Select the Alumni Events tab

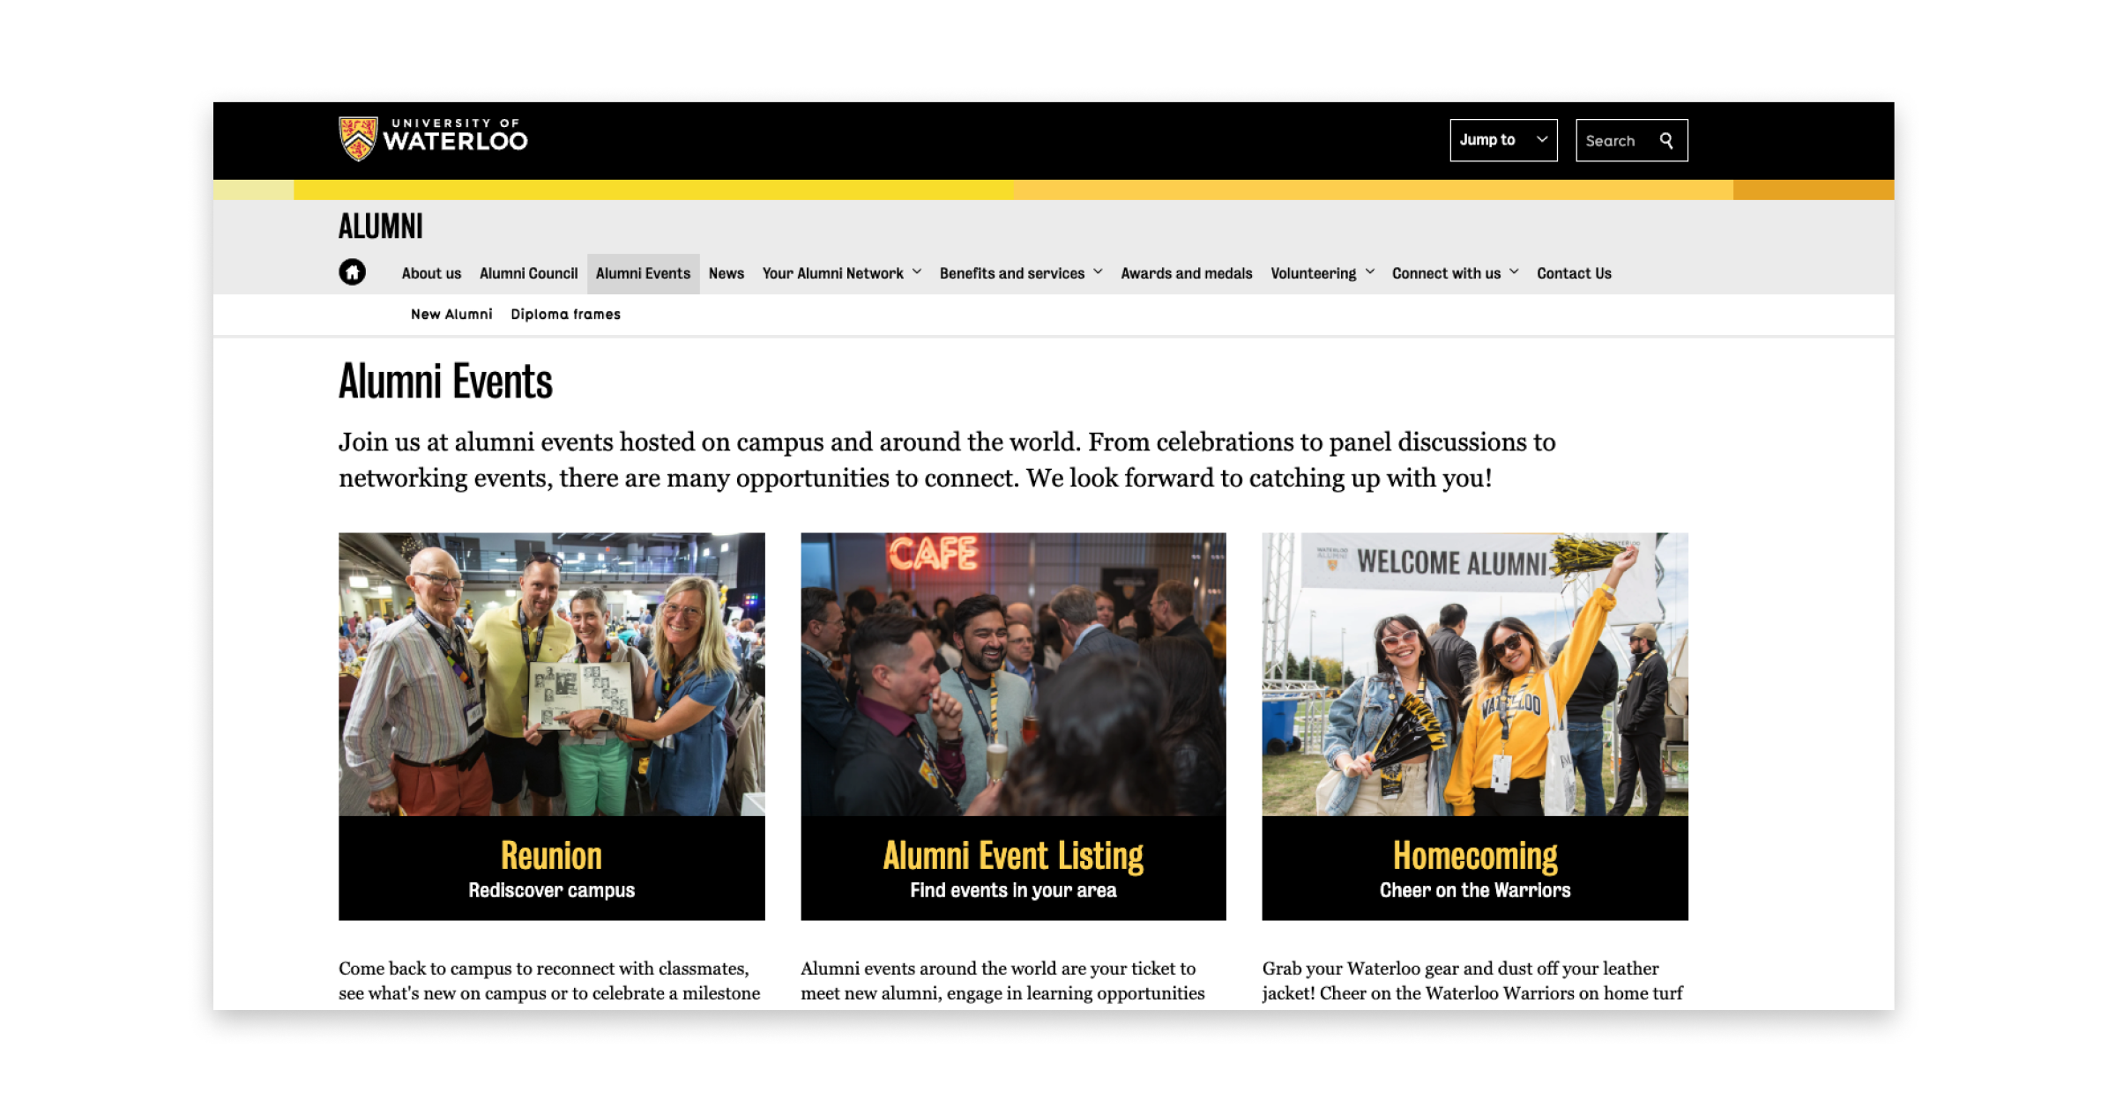[643, 273]
